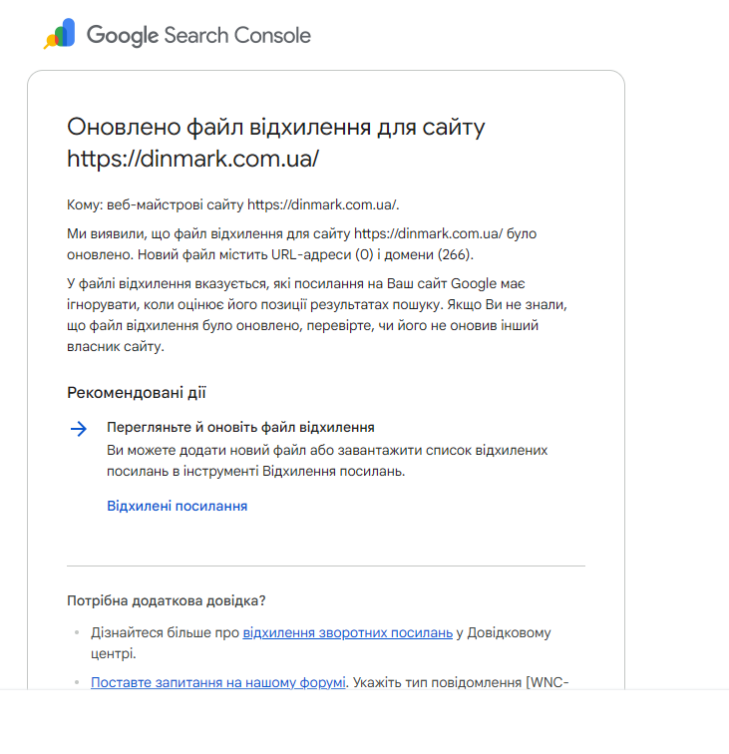
Task: Click the "Потрібна додаткова довідка?" heading
Action: [x=166, y=600]
